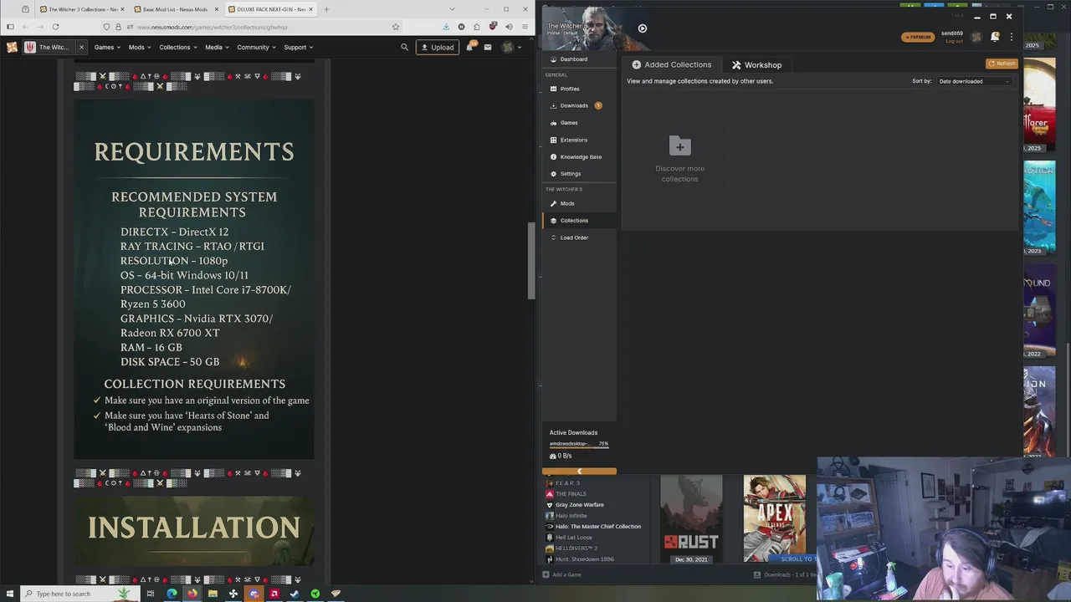Image resolution: width=1071 pixels, height=602 pixels.
Task: Open Nexus Mods messages envelope
Action: 488,48
